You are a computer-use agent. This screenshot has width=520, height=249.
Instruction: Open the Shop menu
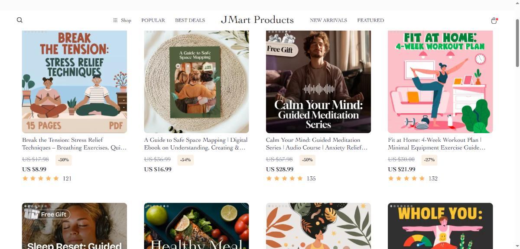(x=126, y=20)
